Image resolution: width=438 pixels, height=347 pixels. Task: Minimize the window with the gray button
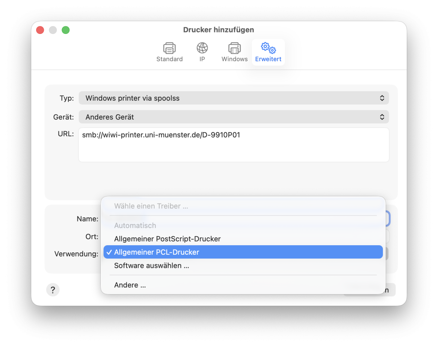pos(53,30)
